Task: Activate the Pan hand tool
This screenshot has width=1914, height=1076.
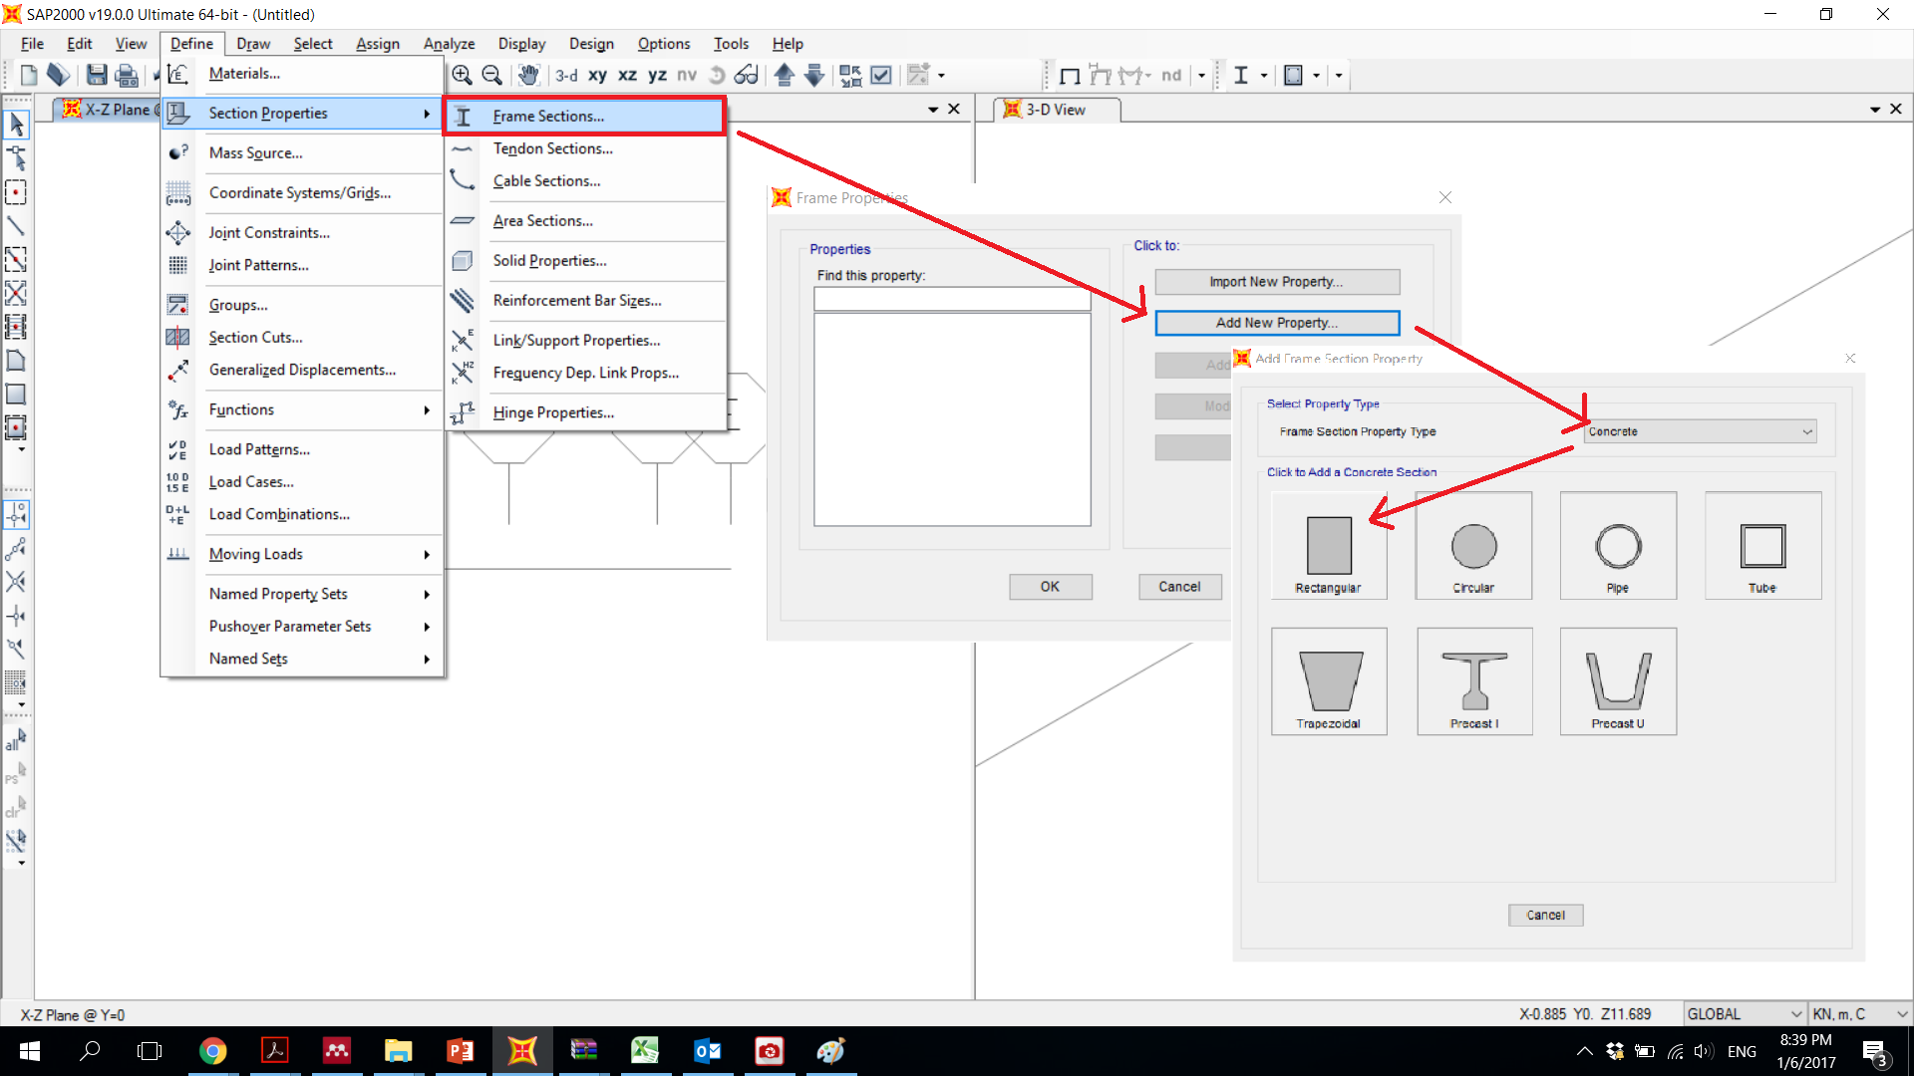Action: 528,75
